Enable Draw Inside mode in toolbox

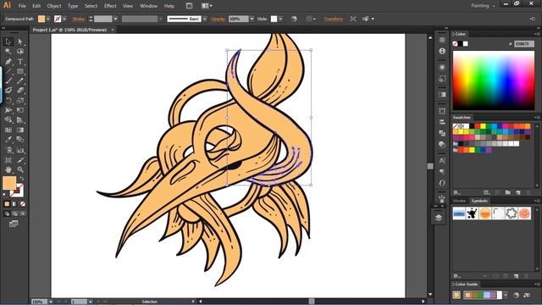pos(23,213)
